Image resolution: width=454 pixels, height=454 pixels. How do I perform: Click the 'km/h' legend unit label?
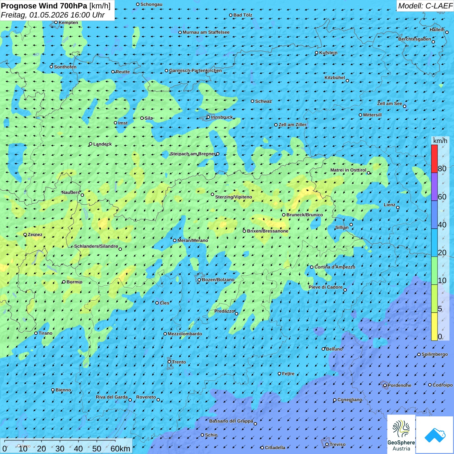point(440,141)
